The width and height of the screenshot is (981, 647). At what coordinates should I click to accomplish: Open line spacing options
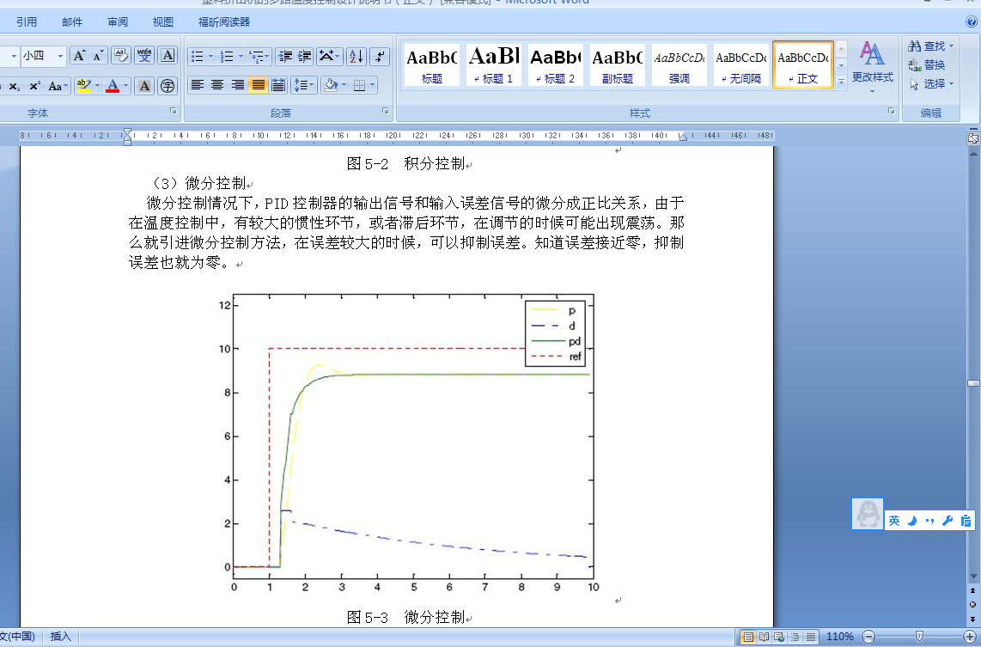[303, 85]
